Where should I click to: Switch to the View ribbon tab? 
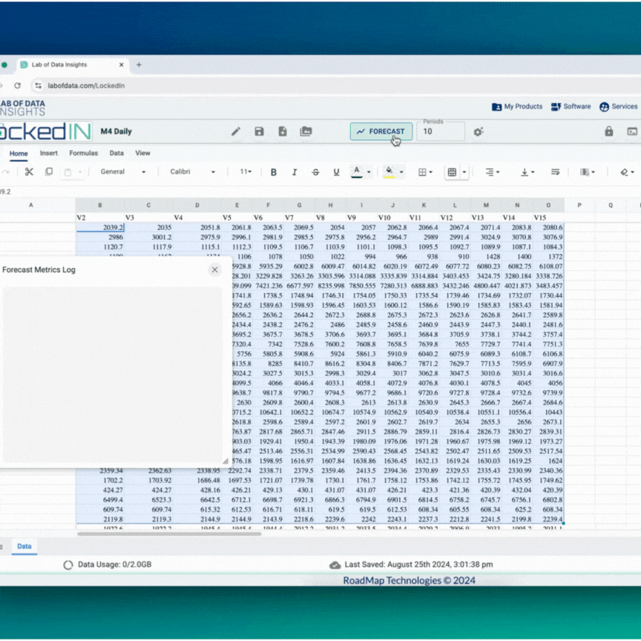tap(142, 153)
